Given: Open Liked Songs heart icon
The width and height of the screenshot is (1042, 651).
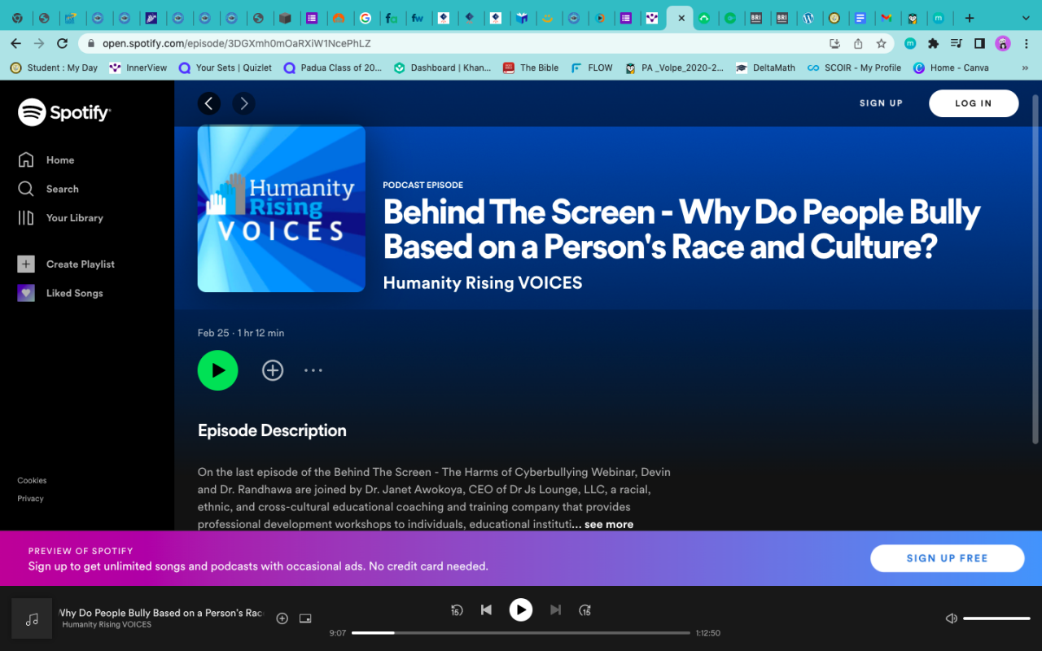Looking at the screenshot, I should tap(26, 293).
